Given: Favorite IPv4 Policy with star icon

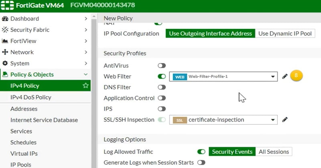Looking at the screenshot, I should [x=85, y=86].
